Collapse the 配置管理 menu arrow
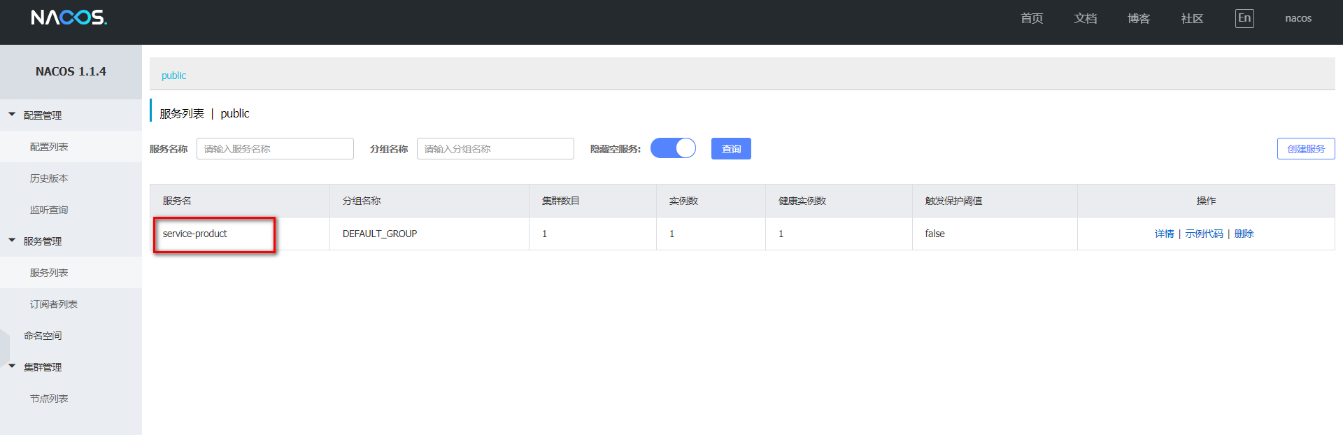 [12, 115]
